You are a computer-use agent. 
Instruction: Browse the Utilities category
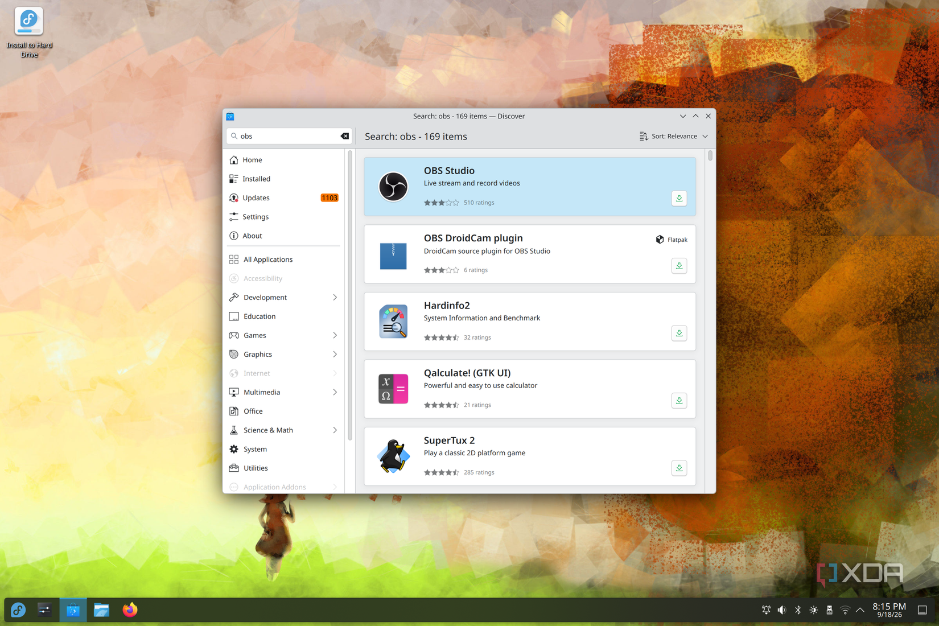[x=285, y=468]
